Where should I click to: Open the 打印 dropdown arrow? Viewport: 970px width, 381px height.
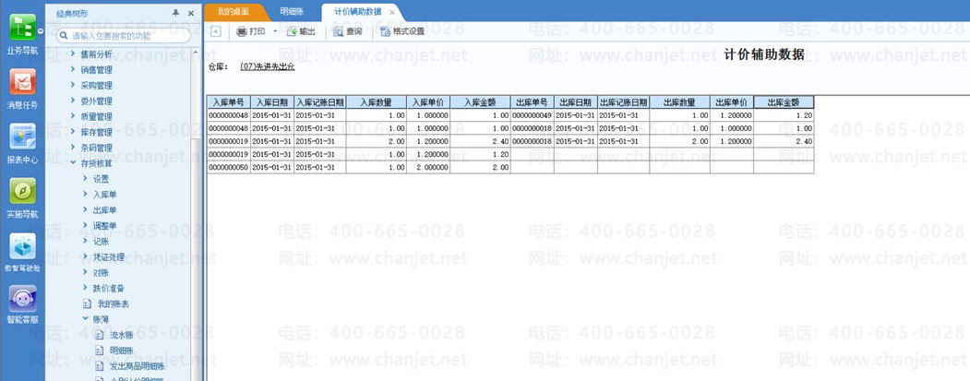click(275, 31)
